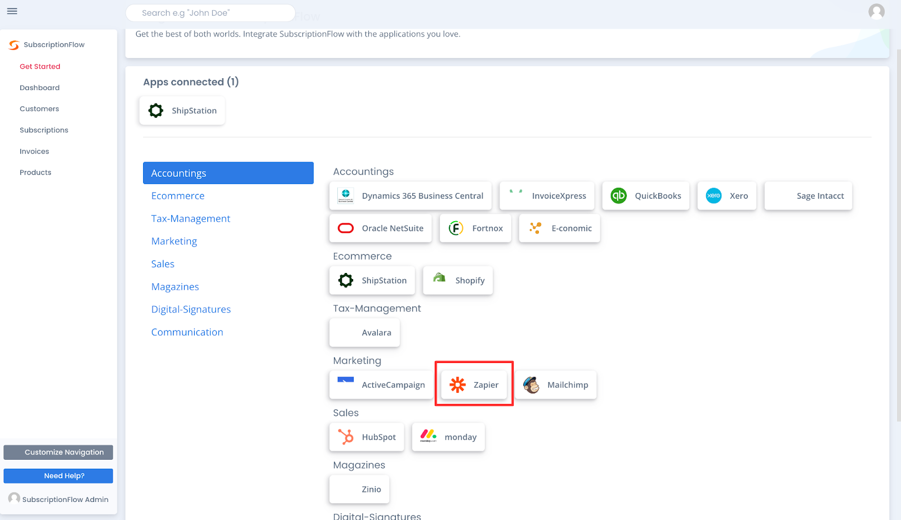The image size is (901, 520).
Task: Click the Ecommerce ShipStation gear icon
Action: [x=346, y=280]
